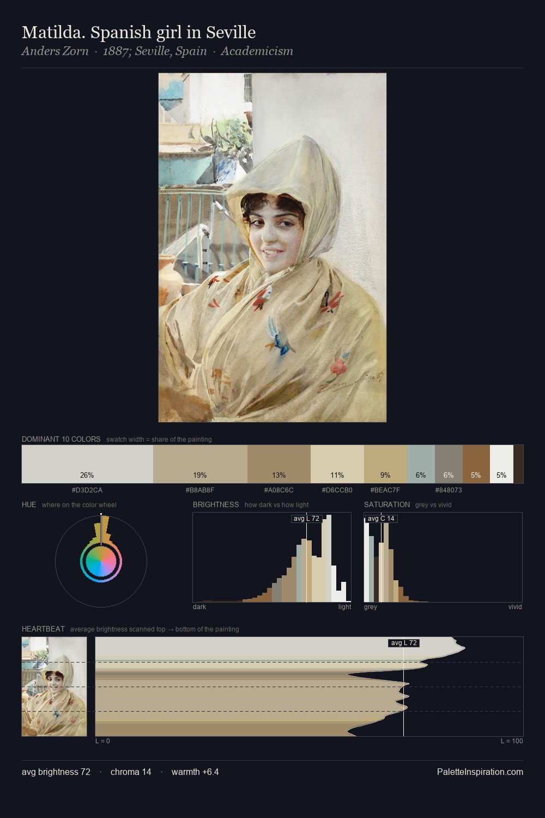Click 'chroma 14' in the footer
Image resolution: width=545 pixels, height=818 pixels.
pyautogui.click(x=131, y=772)
